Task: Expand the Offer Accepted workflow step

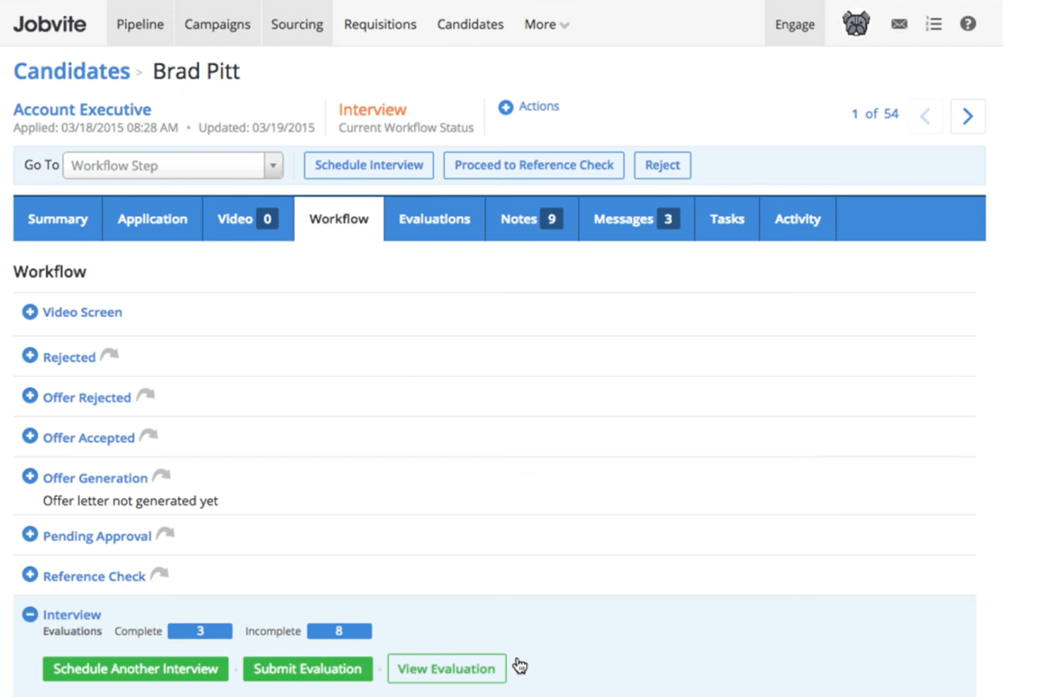Action: [30, 436]
